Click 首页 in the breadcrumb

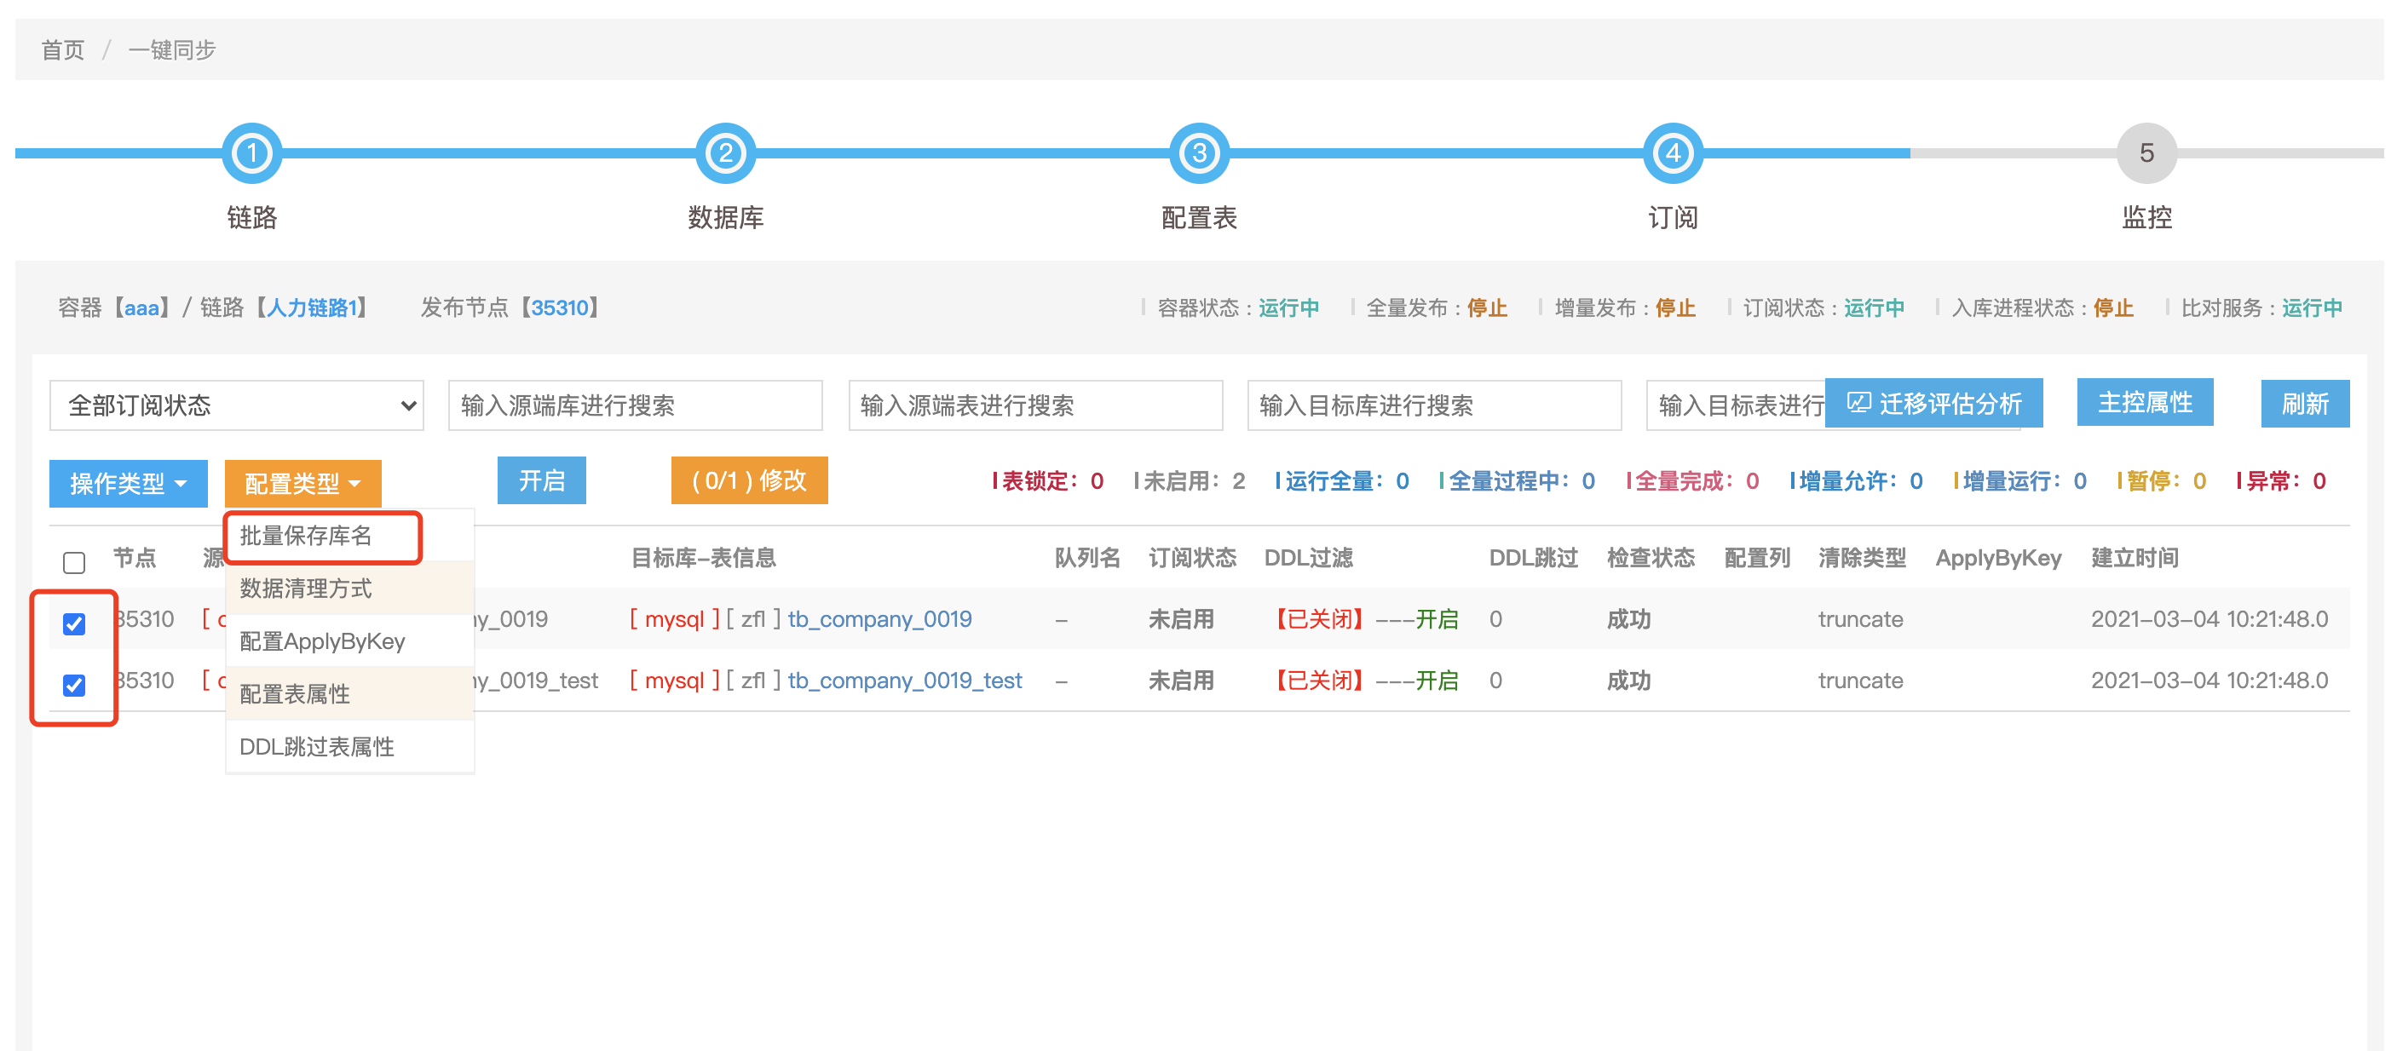63,50
